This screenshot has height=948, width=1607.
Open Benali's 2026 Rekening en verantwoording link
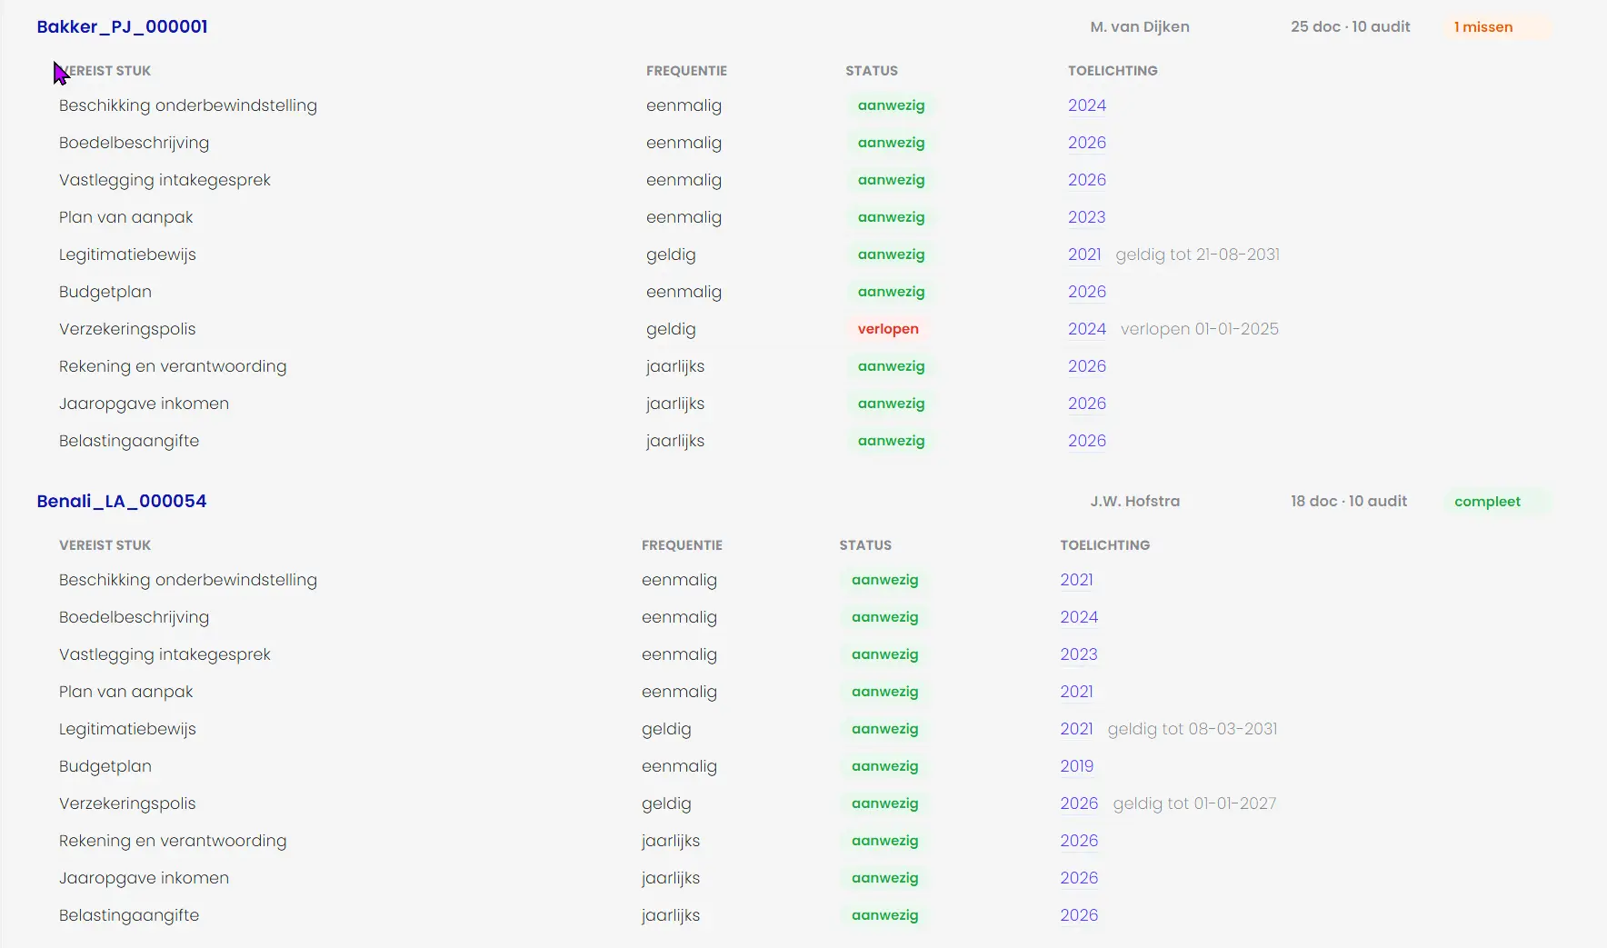[x=1079, y=841]
